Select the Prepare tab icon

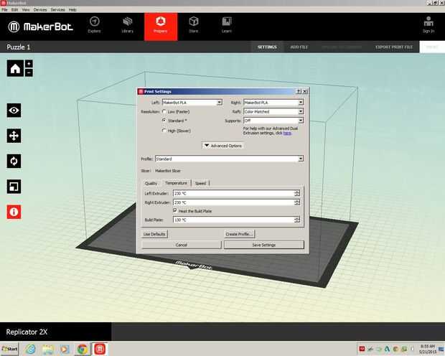[x=161, y=22]
